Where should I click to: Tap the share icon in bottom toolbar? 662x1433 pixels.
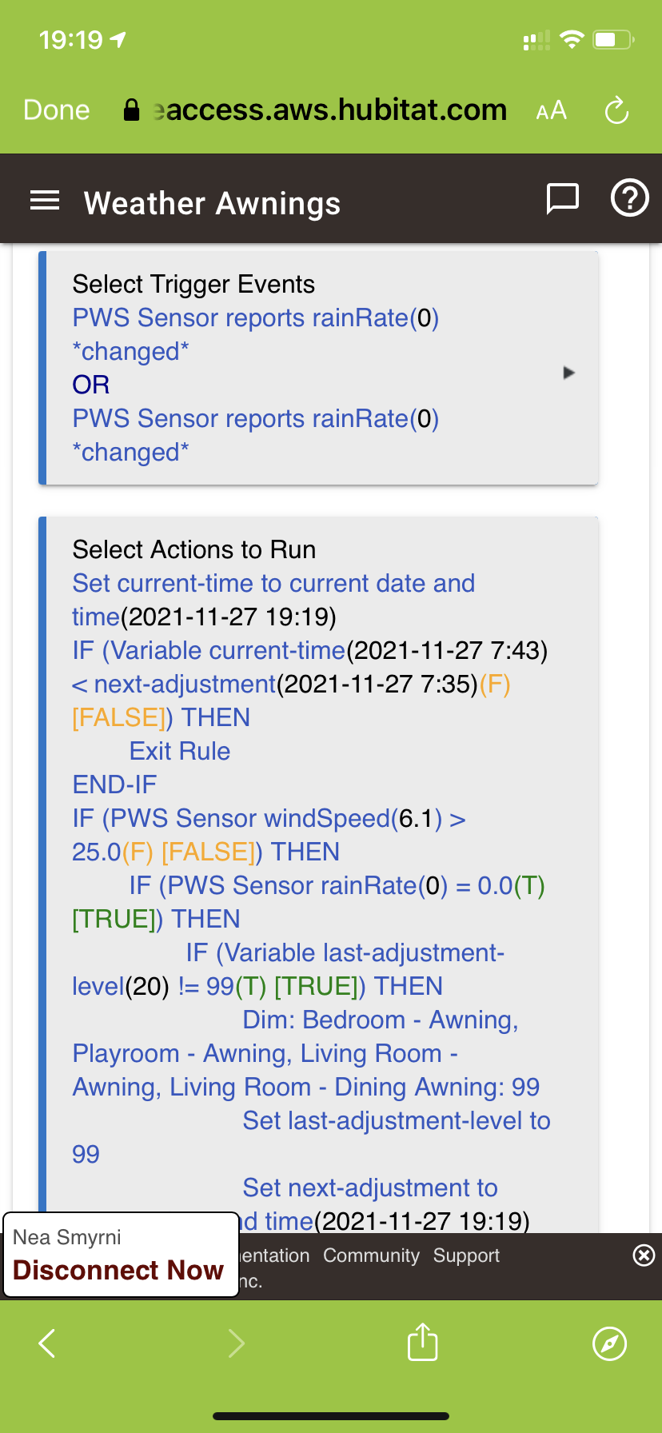click(422, 1342)
